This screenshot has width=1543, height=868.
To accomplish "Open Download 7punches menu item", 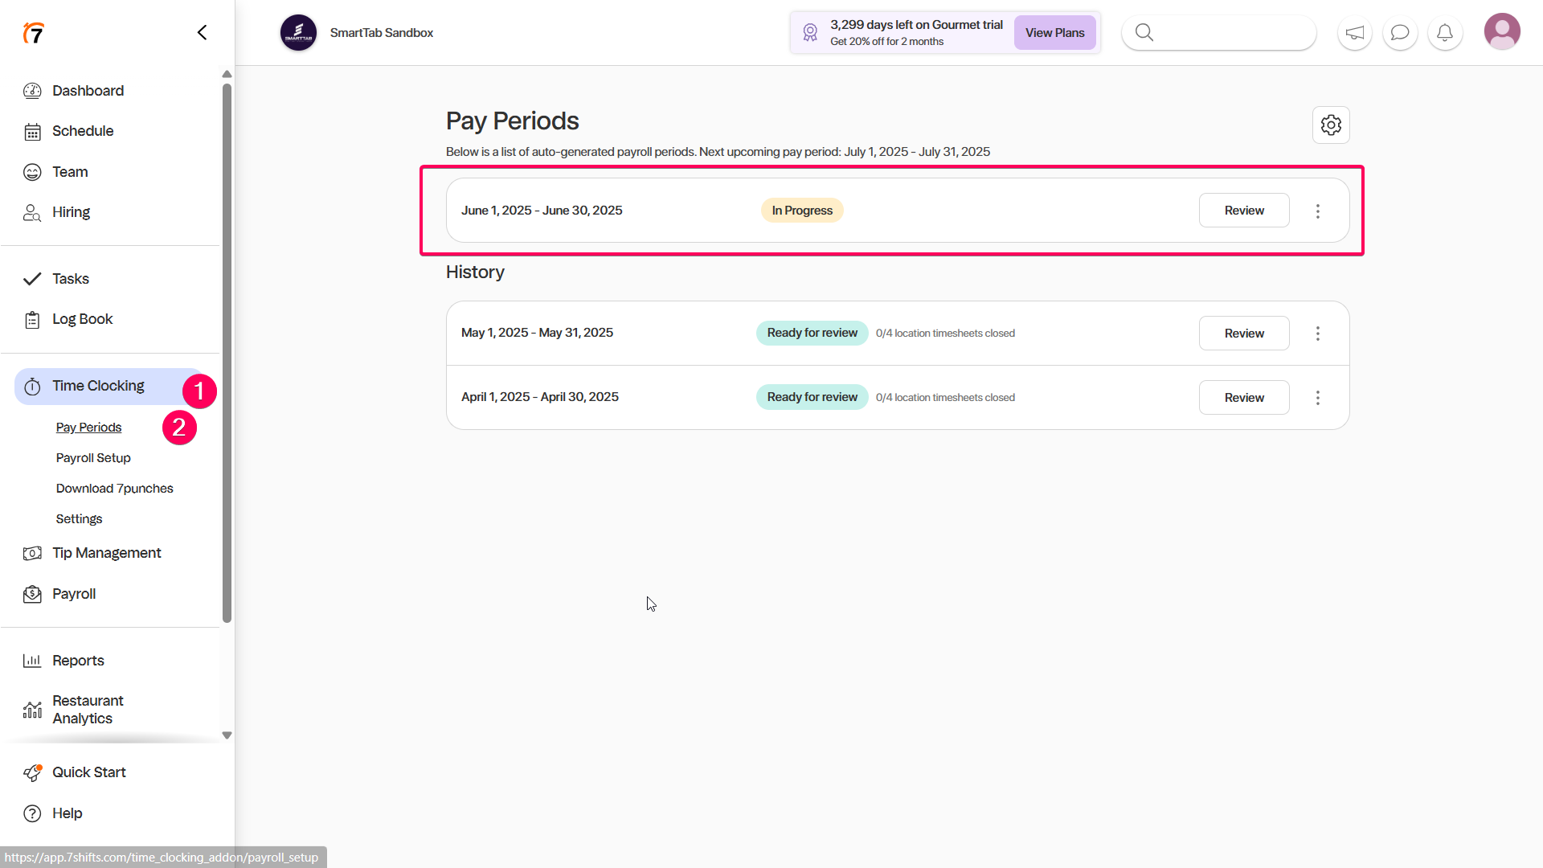I will (x=114, y=489).
